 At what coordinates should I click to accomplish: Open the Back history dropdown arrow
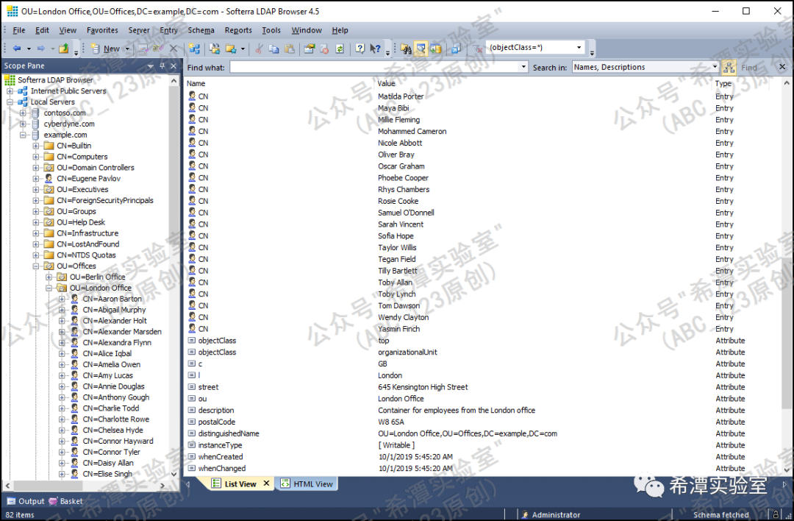pos(29,49)
